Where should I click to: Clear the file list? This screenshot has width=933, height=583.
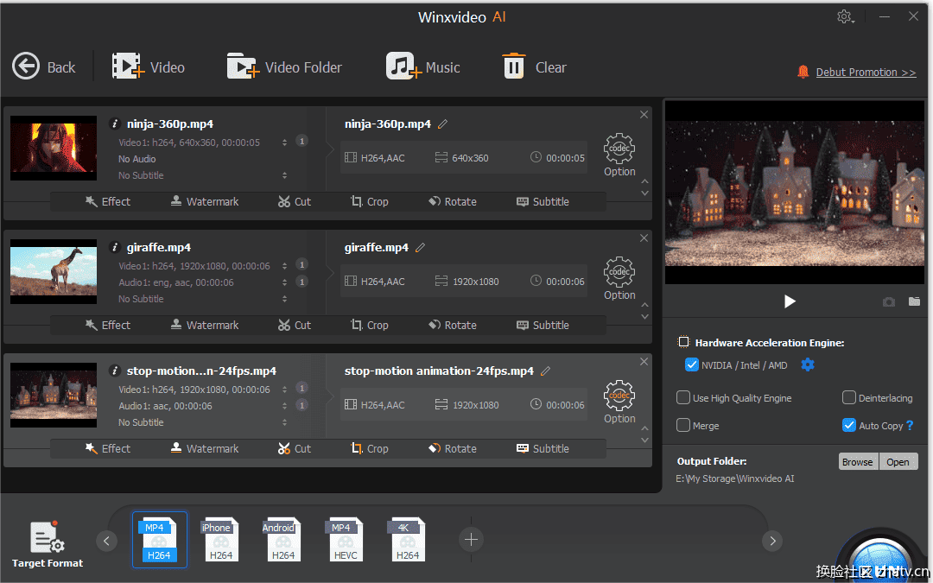(x=534, y=67)
